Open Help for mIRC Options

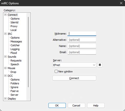(96, 105)
